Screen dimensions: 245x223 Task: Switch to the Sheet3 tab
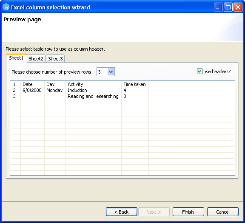(55, 59)
